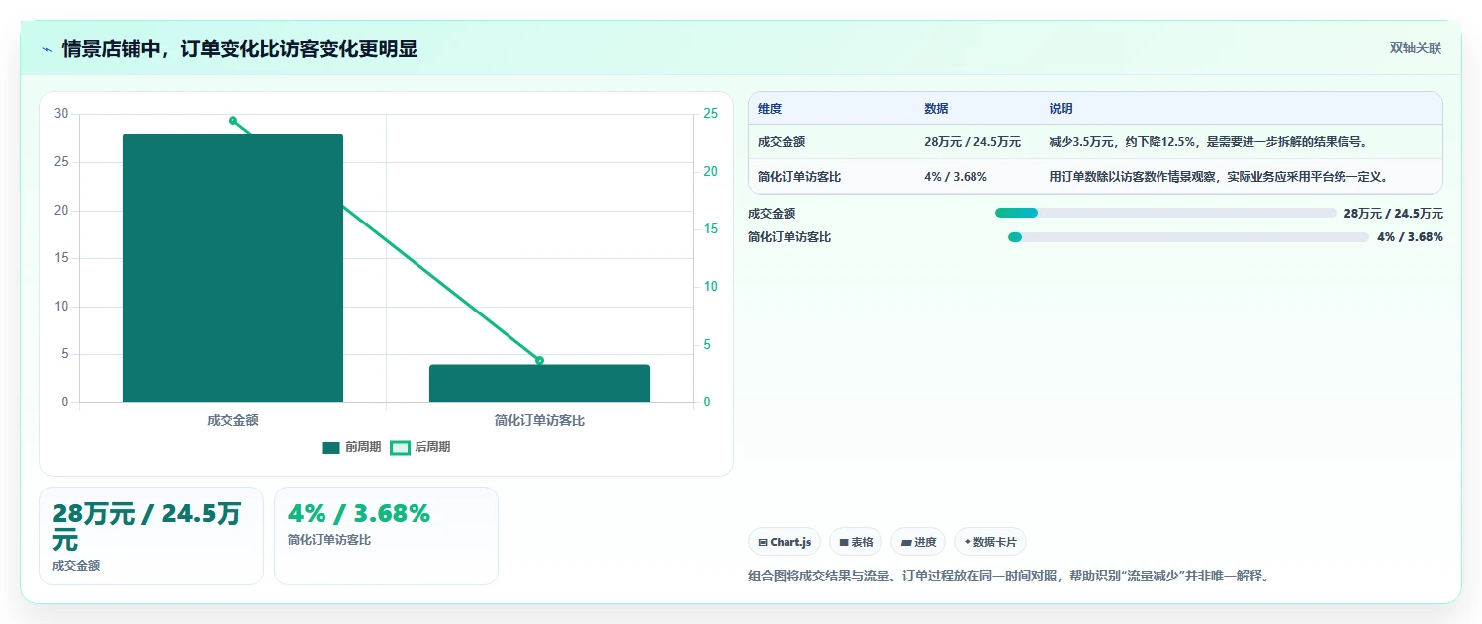This screenshot has height=624, width=1482.
Task: Toggle the 前周期 legend item
Action: click(x=351, y=447)
